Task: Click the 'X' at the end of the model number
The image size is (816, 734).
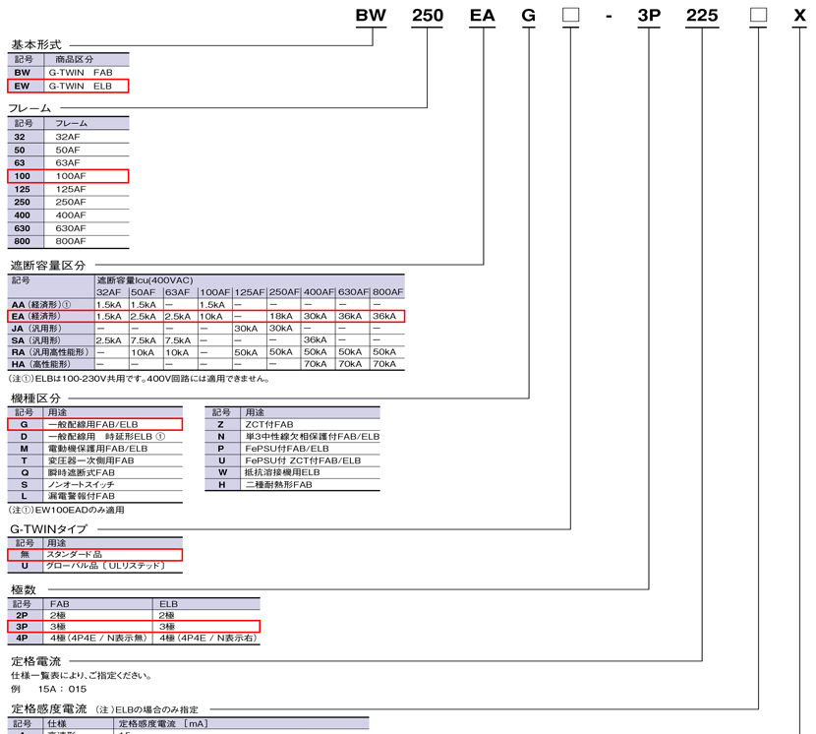Action: click(800, 16)
